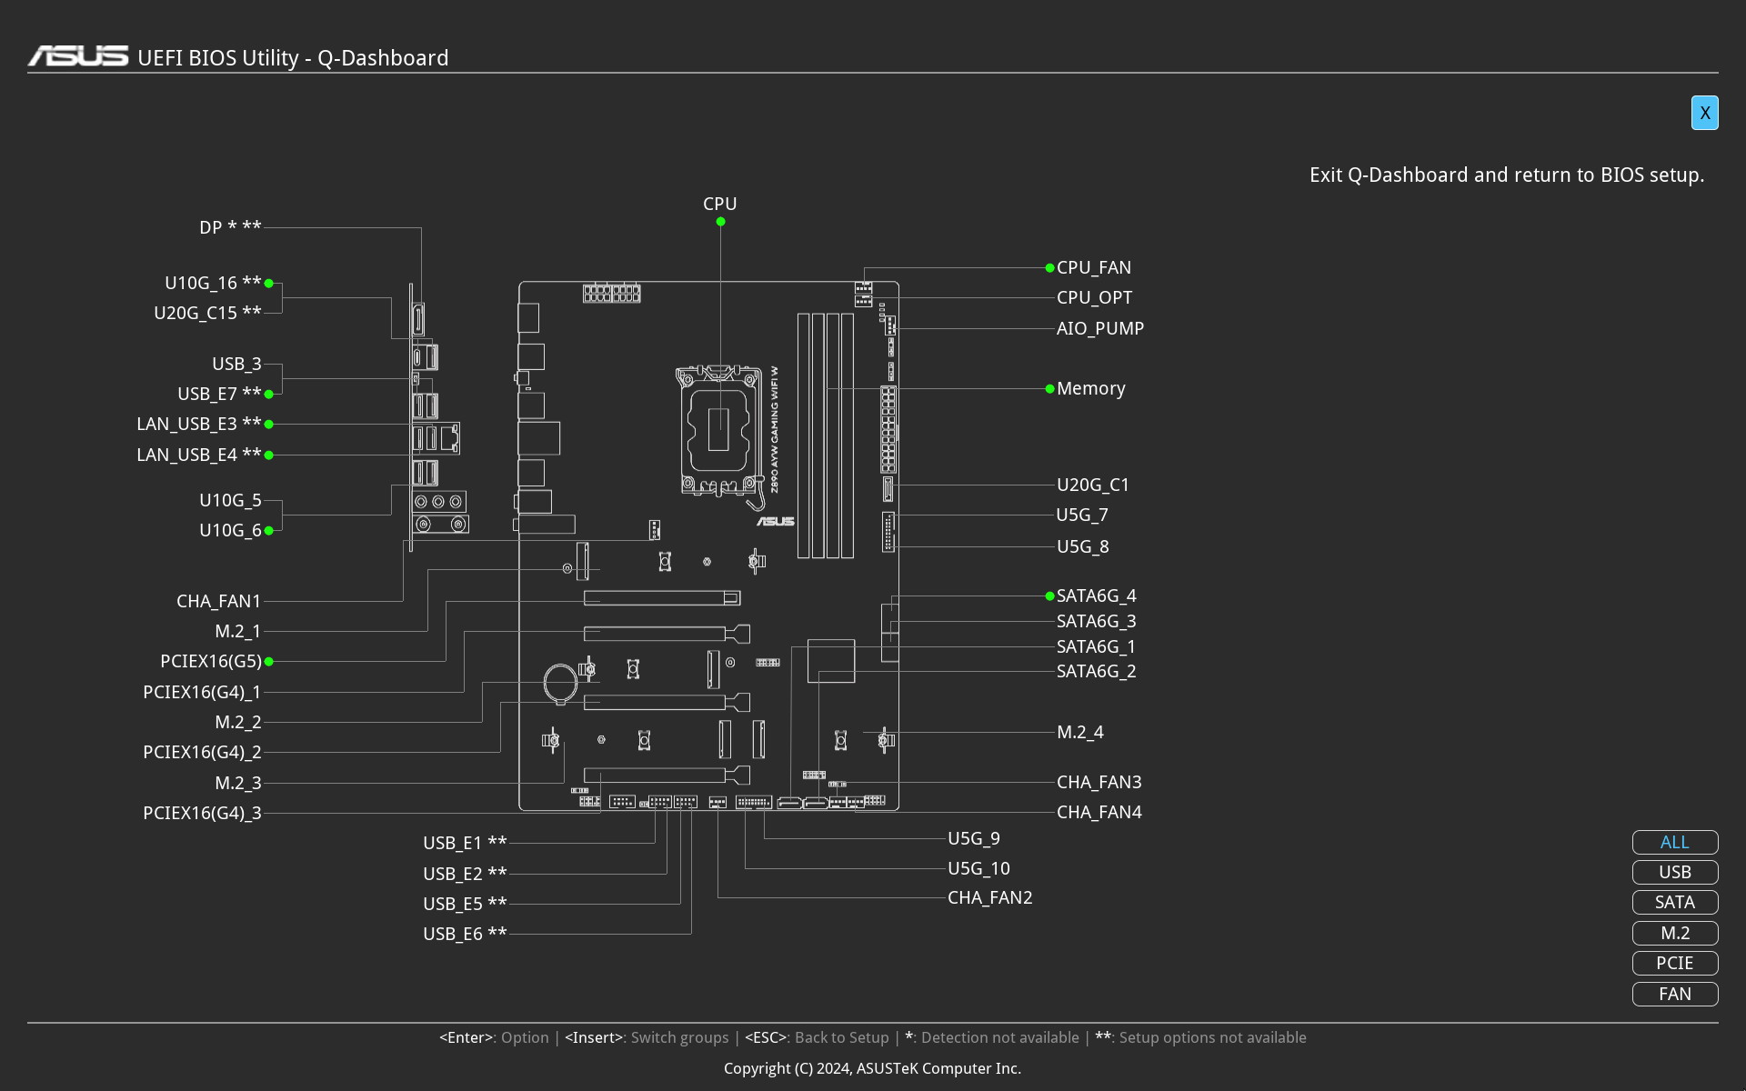Open the M.2_2 slot entry
Screen dimensions: 1746x1091
click(237, 722)
